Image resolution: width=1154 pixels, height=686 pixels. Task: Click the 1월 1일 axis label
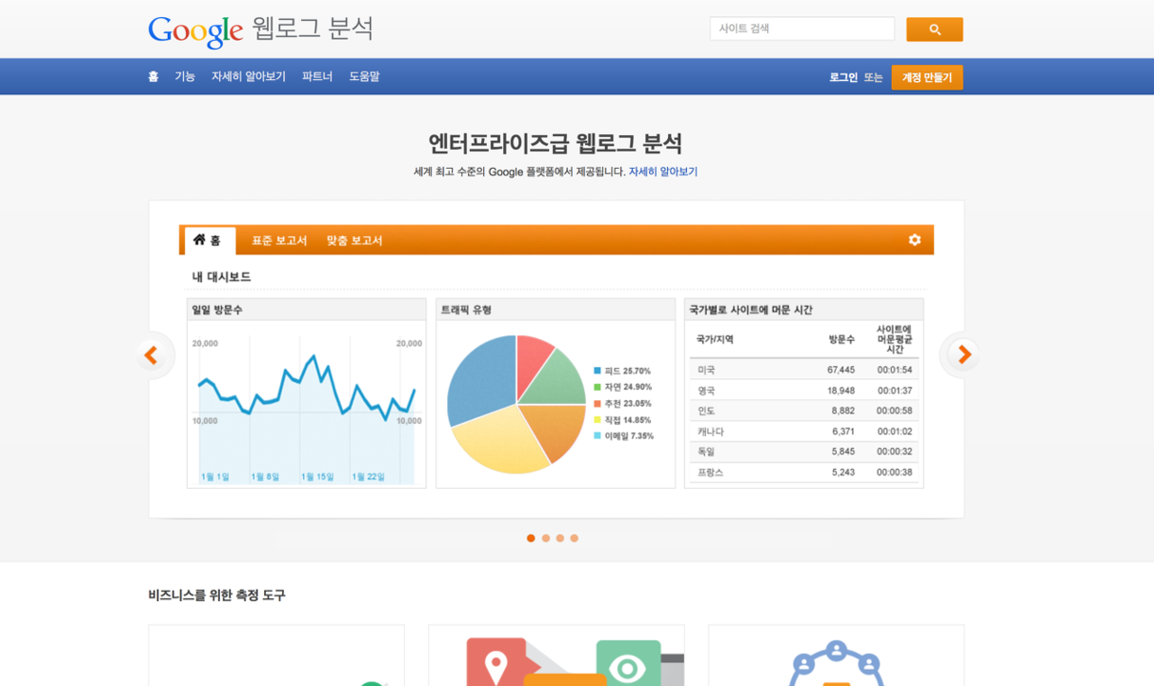point(215,476)
